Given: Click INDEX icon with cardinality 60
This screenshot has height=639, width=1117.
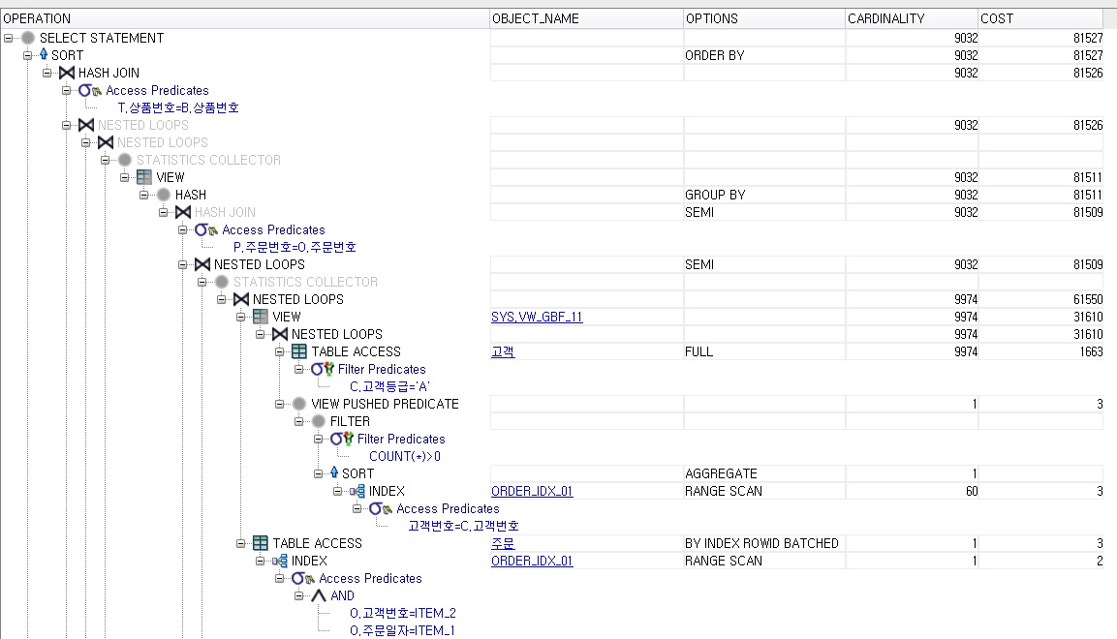Looking at the screenshot, I should (357, 491).
